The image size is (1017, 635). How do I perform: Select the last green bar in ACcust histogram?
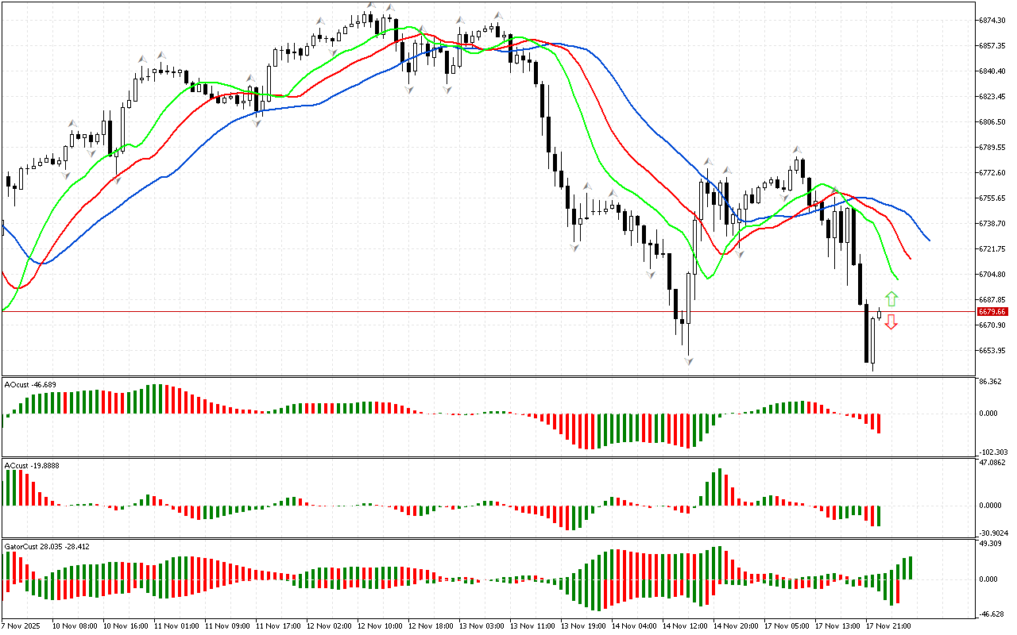pos(879,515)
